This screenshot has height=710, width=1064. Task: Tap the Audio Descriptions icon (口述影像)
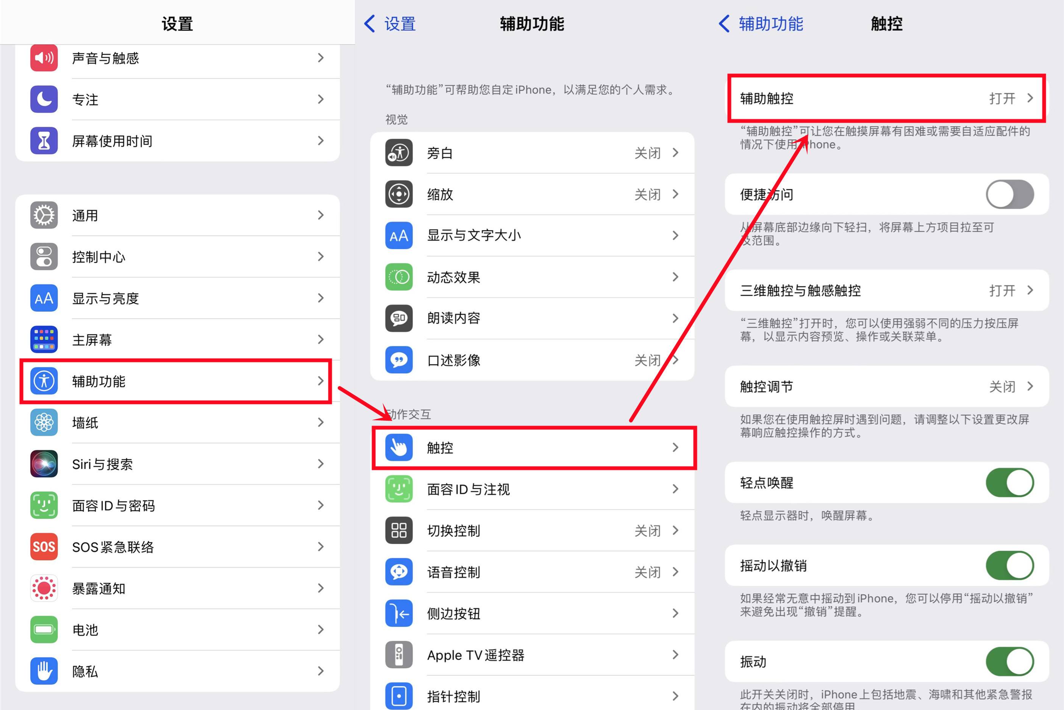click(399, 360)
